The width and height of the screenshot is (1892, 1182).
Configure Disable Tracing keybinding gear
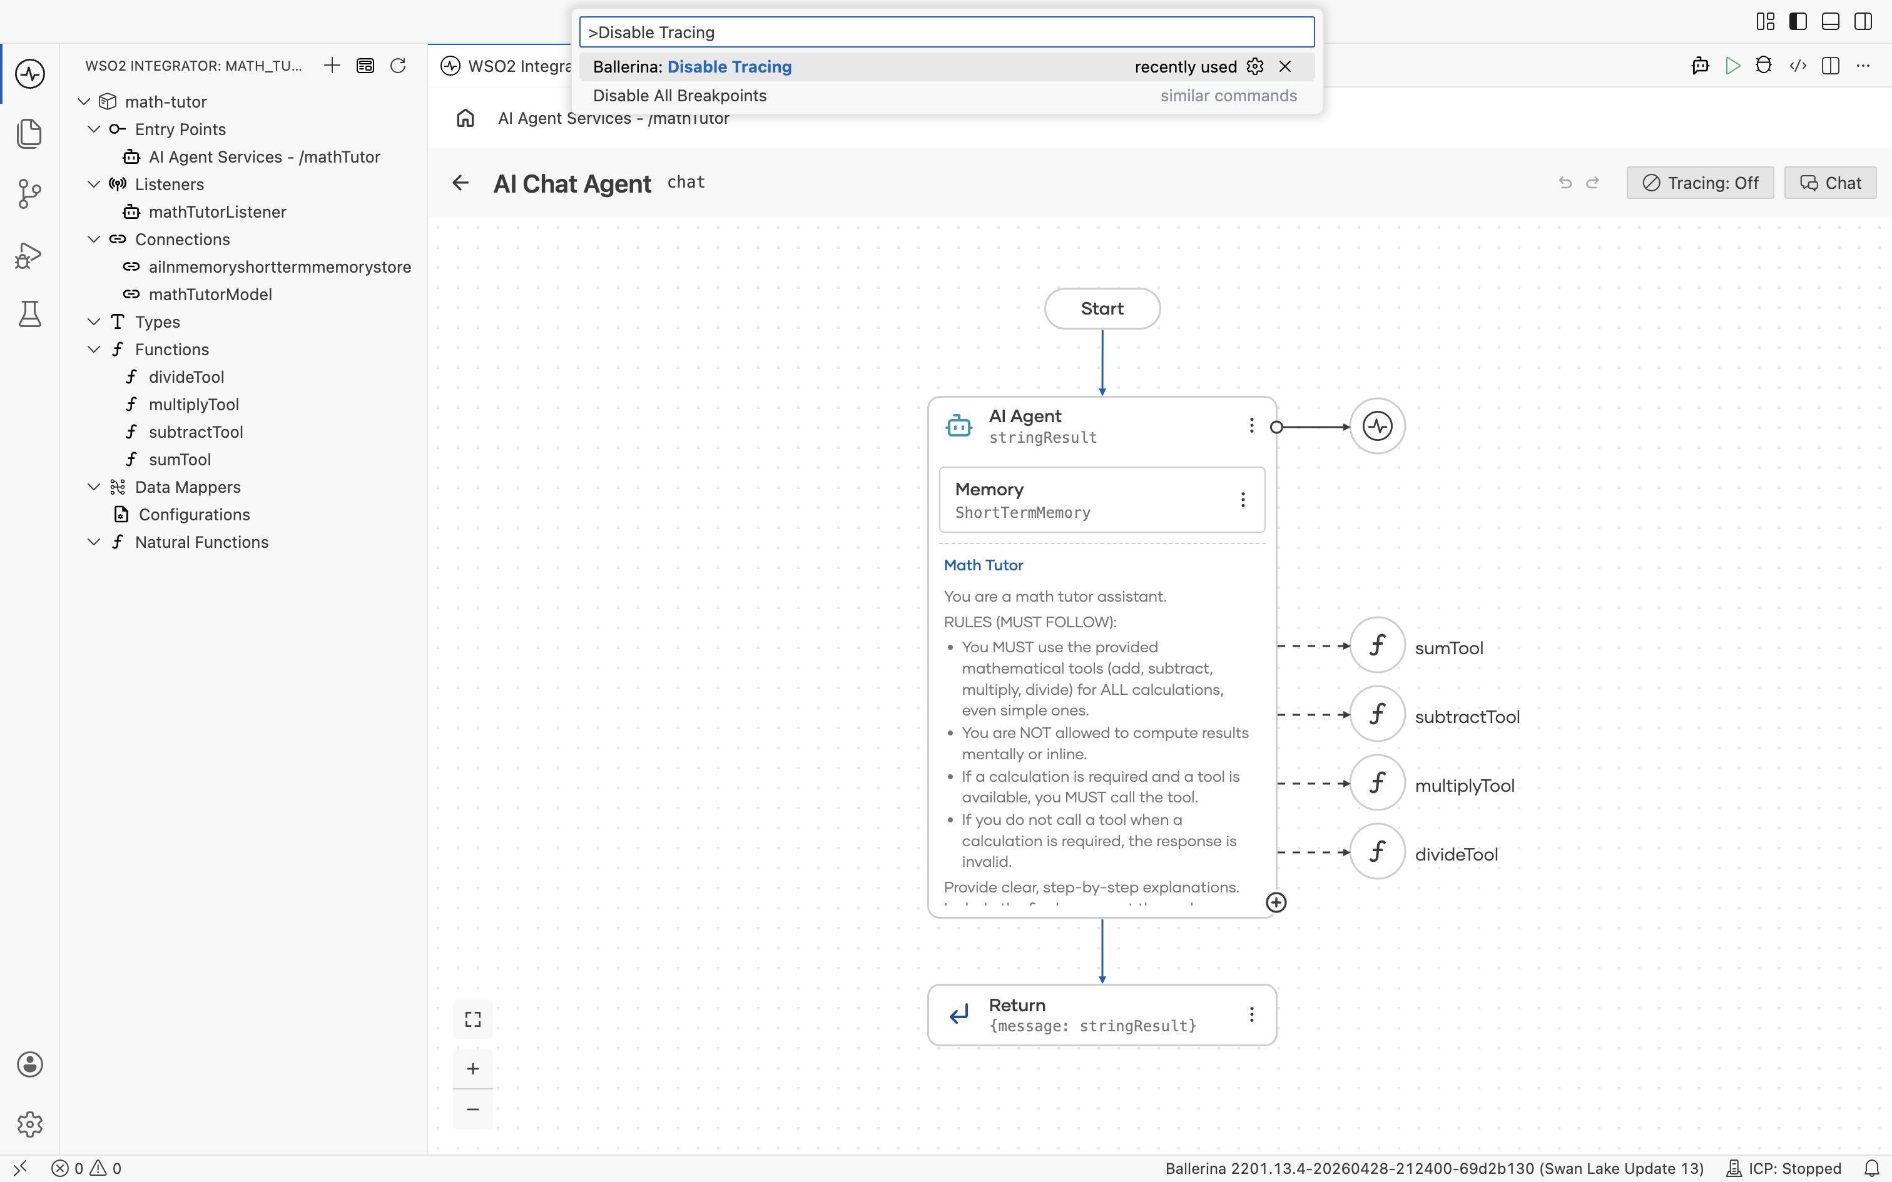(x=1255, y=66)
